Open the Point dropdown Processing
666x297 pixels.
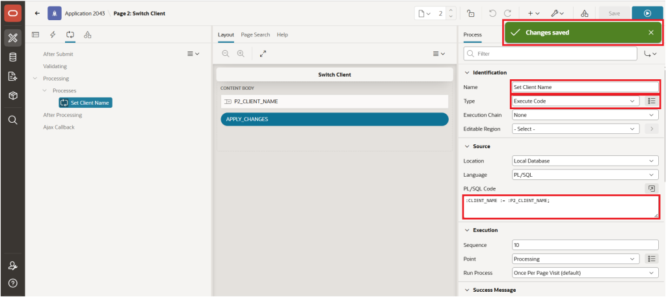pos(576,259)
